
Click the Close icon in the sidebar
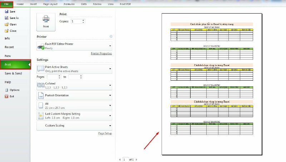click(x=6, y=31)
